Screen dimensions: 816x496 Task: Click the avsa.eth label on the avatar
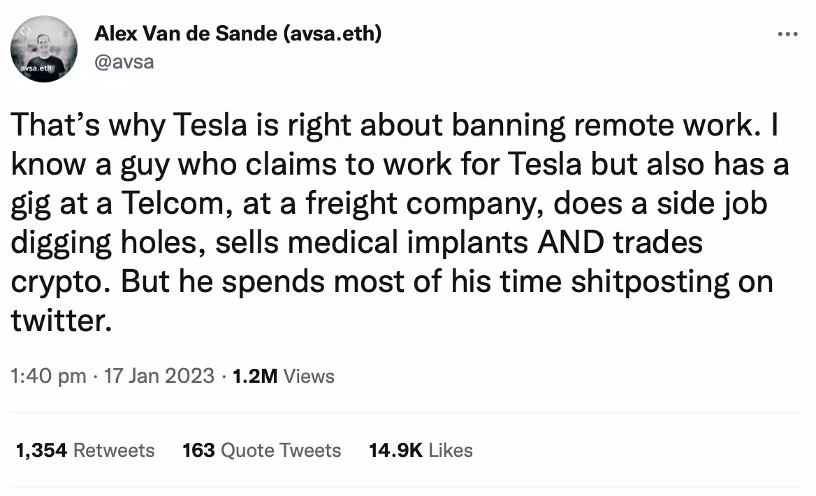pos(36,69)
